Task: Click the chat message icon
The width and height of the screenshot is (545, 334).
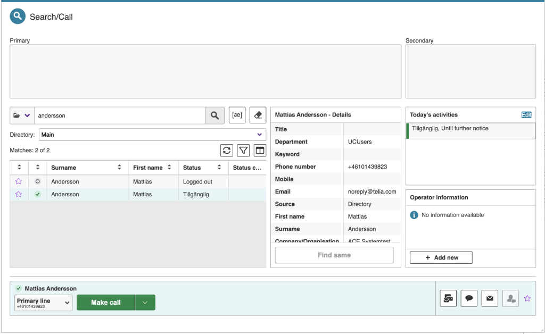Action: coord(469,298)
